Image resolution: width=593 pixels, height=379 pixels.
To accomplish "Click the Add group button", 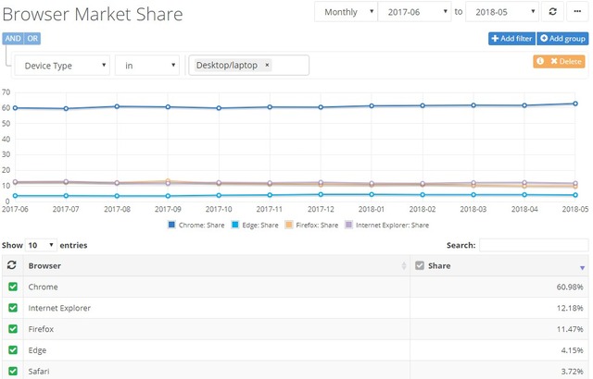I will 561,38.
